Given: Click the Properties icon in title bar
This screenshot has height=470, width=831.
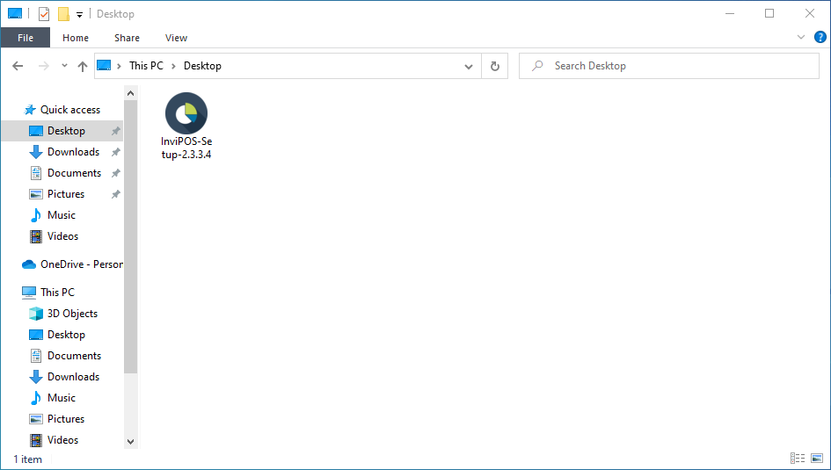Looking at the screenshot, I should click(44, 14).
